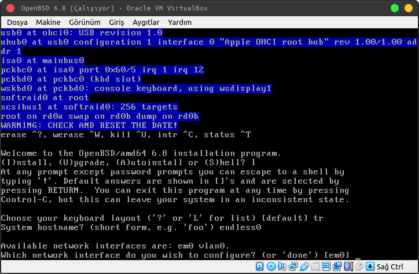
Task: Click the network interface prompt cursor
Action: click(x=358, y=258)
